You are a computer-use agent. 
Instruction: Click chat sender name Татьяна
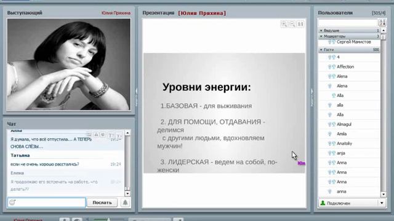coord(20,155)
